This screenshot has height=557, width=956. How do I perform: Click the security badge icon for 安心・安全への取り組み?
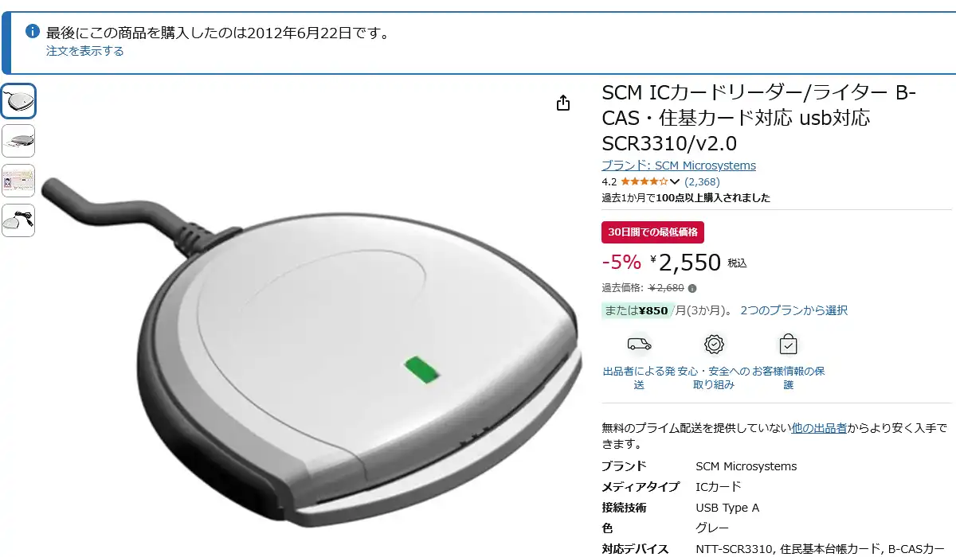pos(714,344)
